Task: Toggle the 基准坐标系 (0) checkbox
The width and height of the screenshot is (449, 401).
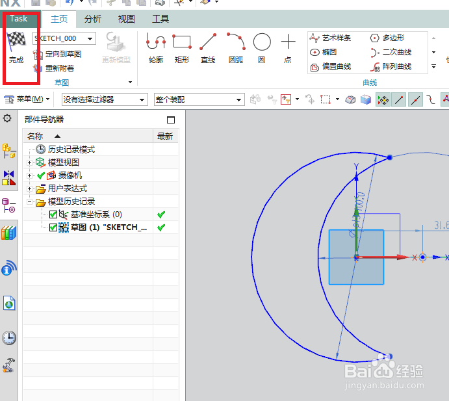Action: pyautogui.click(x=53, y=214)
